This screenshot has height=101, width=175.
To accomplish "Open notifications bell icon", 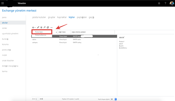I will 159,3.
